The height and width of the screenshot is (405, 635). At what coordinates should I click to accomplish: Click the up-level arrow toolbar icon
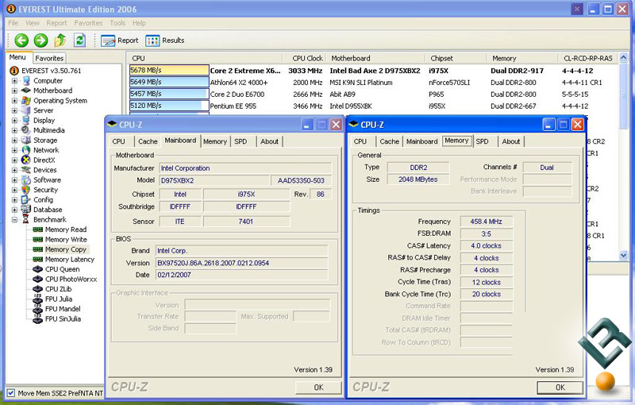tap(60, 40)
